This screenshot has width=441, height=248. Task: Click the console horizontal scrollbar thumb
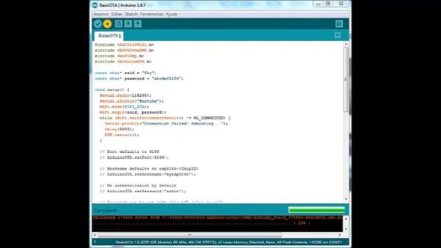(x=190, y=235)
